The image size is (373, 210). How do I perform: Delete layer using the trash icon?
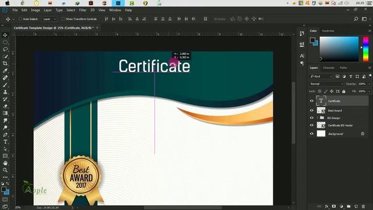363,206
